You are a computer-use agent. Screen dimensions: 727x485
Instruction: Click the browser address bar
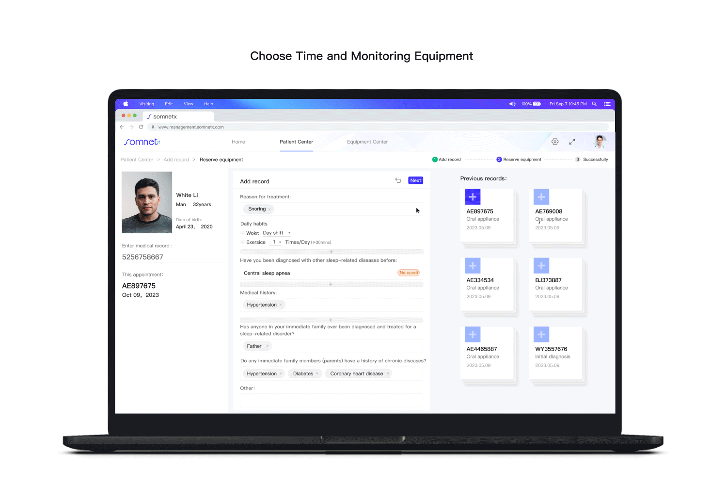(378, 127)
